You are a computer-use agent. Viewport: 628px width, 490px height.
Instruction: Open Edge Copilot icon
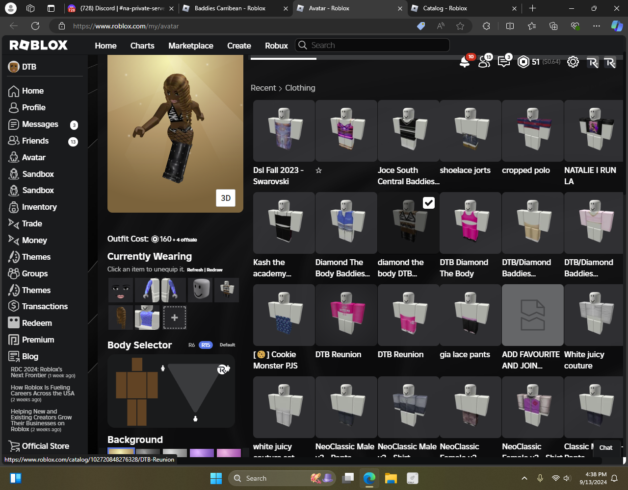pyautogui.click(x=617, y=26)
